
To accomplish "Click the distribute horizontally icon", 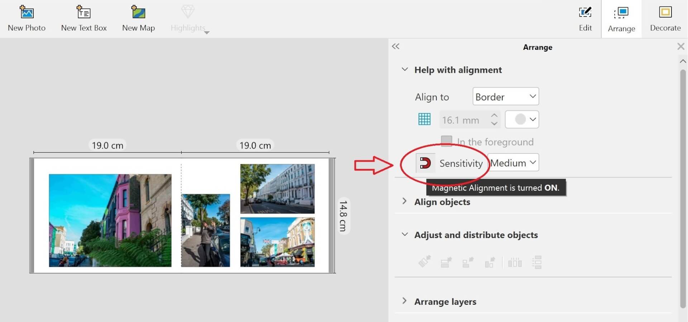I will click(515, 262).
